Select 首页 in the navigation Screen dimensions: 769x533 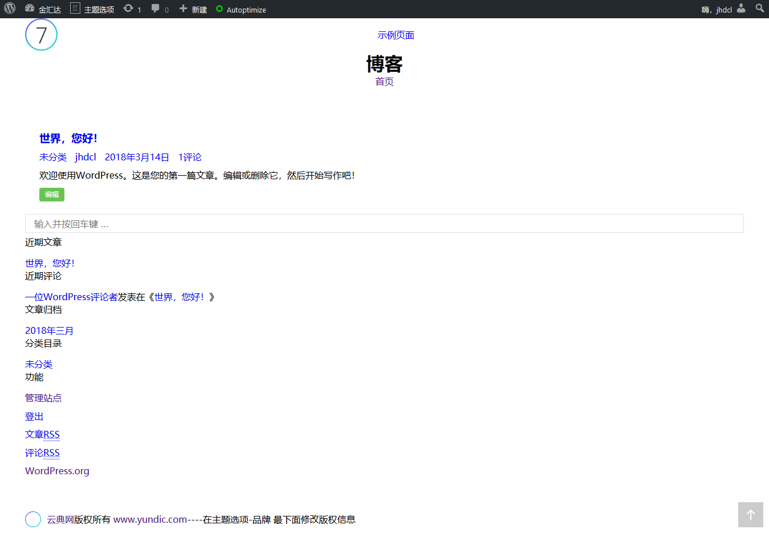pos(384,82)
